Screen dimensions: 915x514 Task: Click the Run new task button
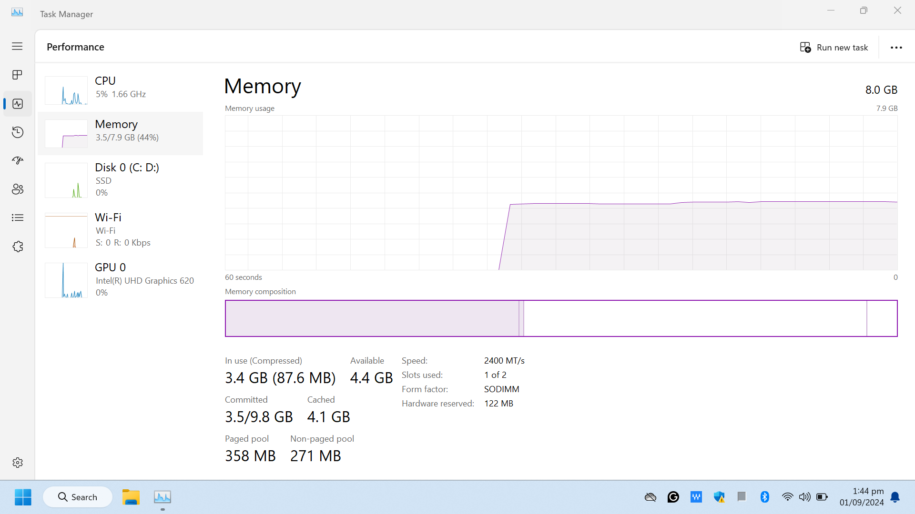[834, 47]
